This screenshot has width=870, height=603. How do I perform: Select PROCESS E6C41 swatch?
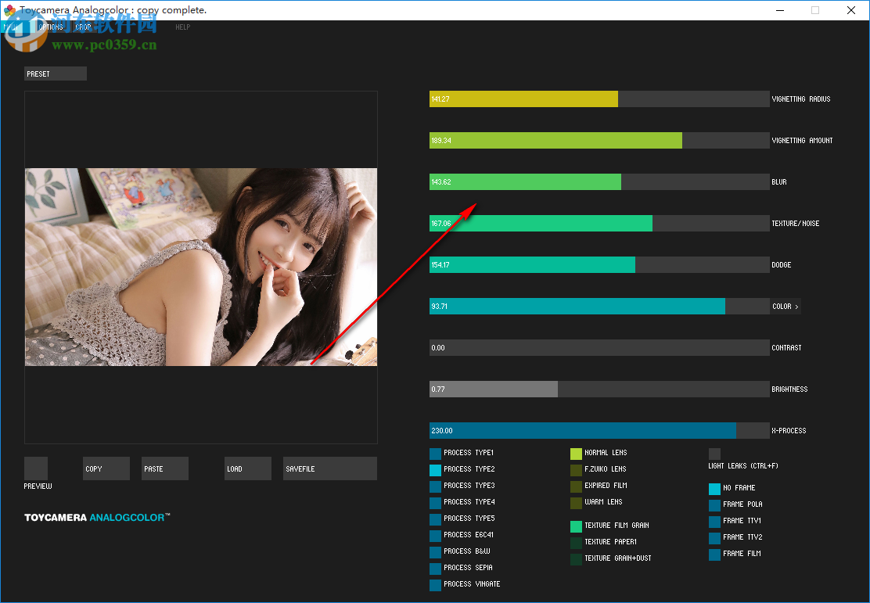436,536
